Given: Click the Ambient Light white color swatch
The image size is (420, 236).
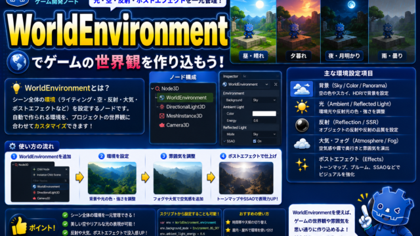Looking at the screenshot, I should click(x=264, y=113).
